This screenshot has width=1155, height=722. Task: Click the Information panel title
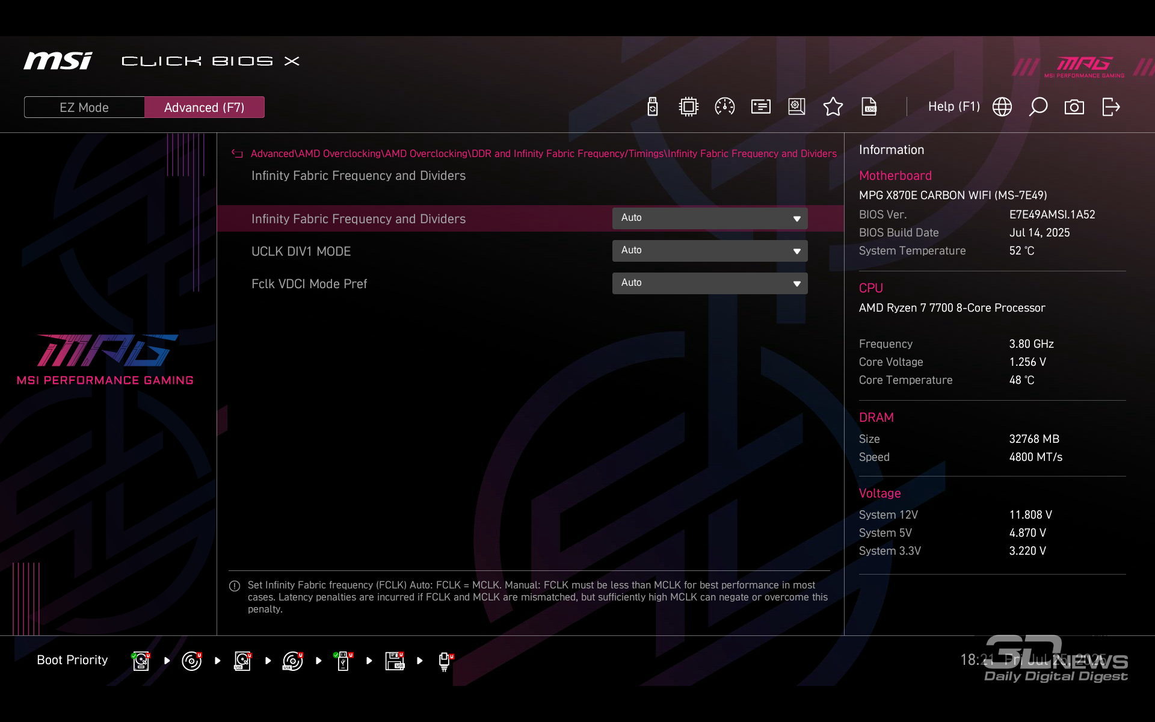pos(892,150)
